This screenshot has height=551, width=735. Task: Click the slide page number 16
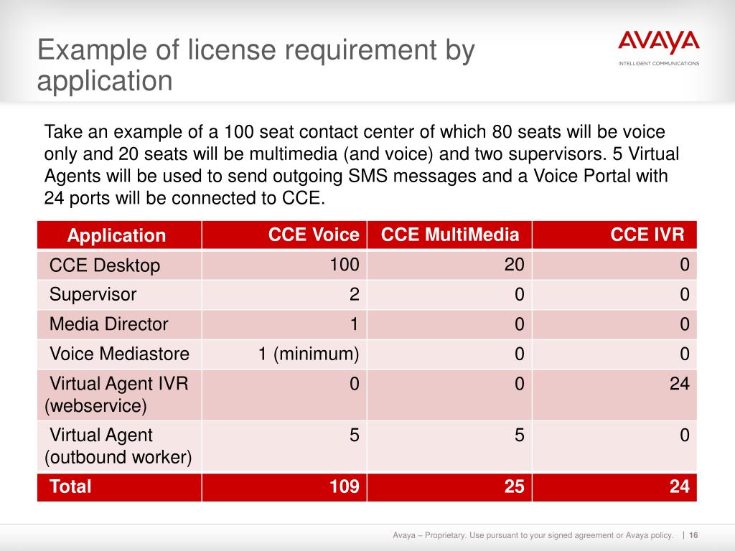(694, 535)
